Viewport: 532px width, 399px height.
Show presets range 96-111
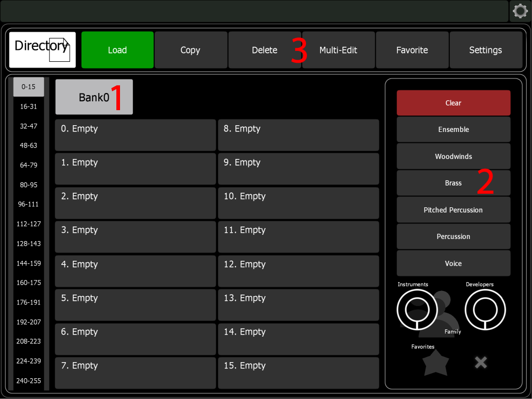coord(29,204)
